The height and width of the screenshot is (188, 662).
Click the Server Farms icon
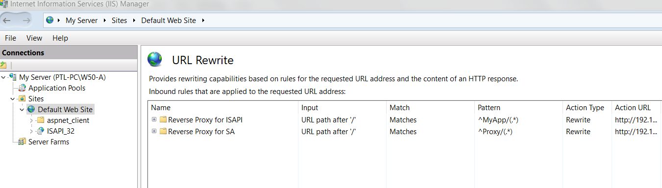point(22,142)
